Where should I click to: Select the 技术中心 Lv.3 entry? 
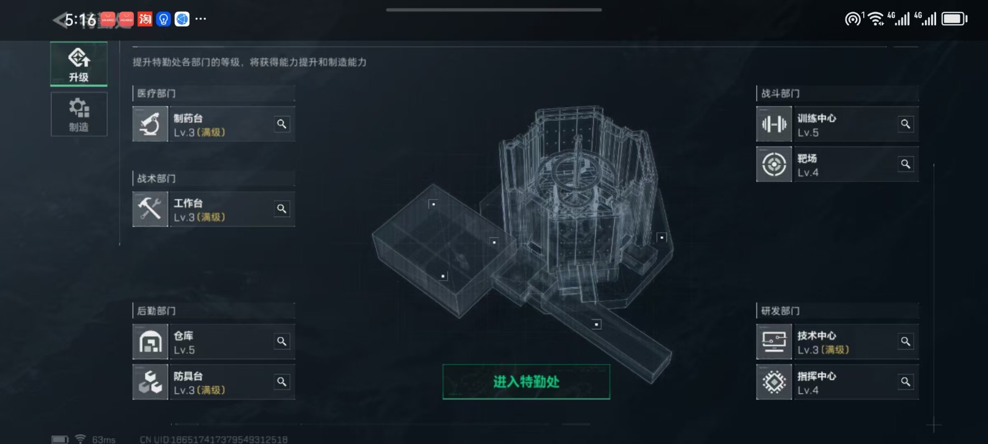point(837,342)
